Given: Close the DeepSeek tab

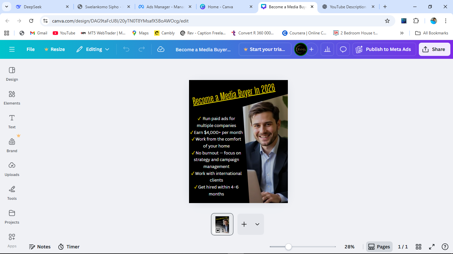Looking at the screenshot, I should (x=67, y=7).
